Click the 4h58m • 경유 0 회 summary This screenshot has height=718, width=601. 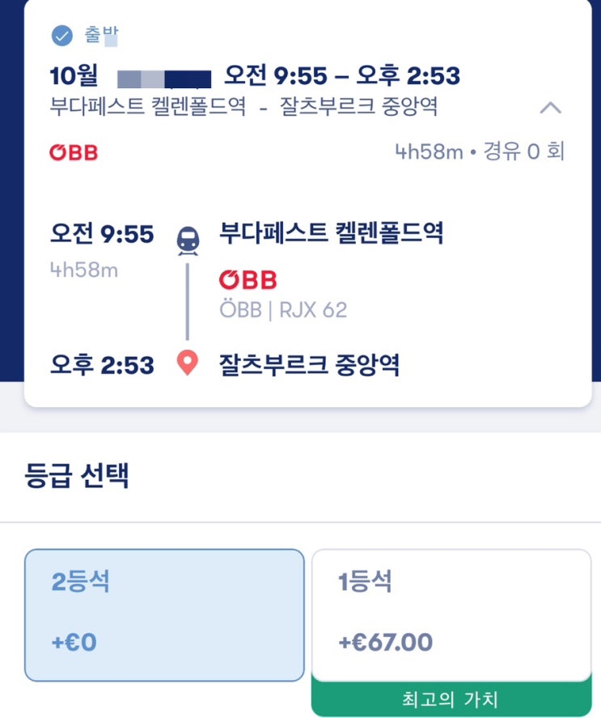tap(479, 152)
